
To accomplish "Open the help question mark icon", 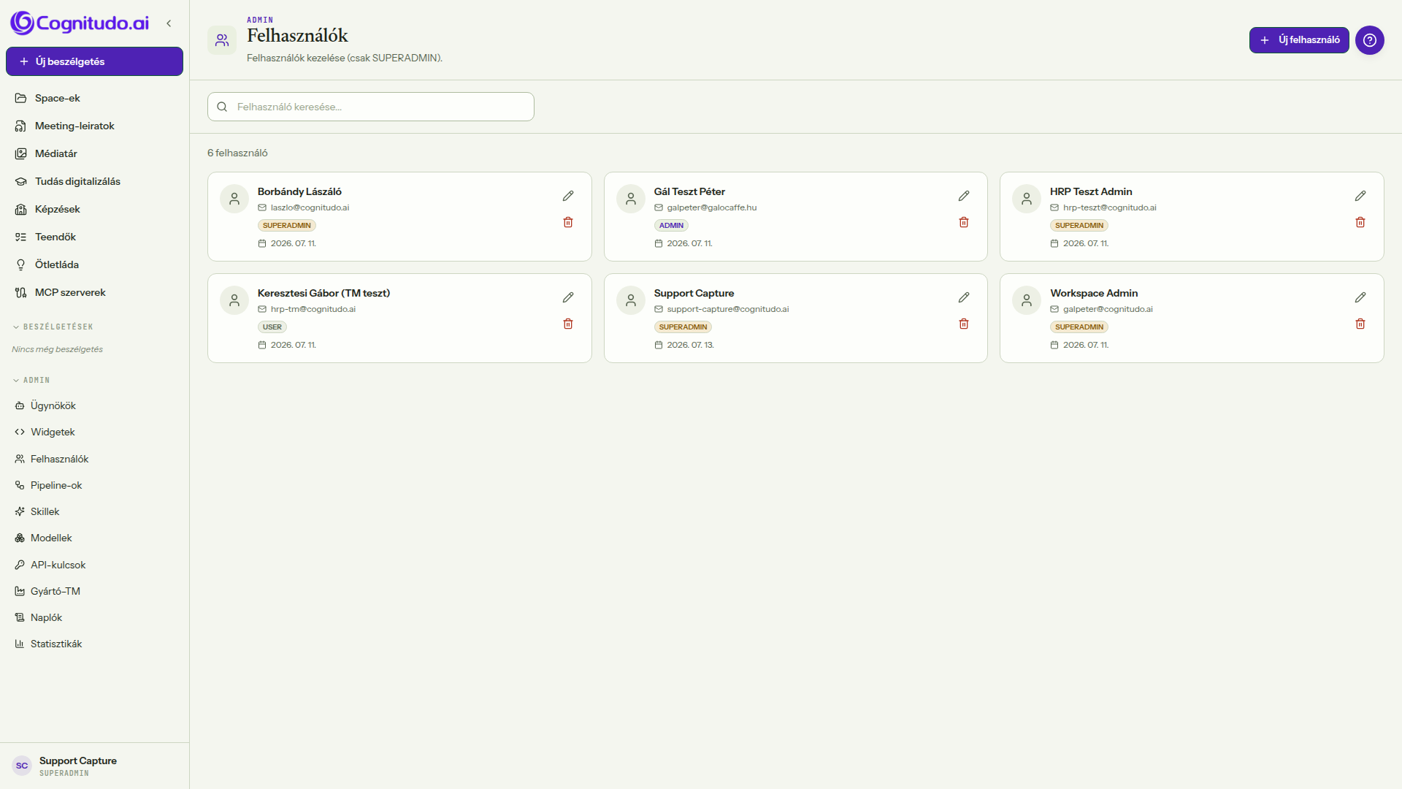I will 1370,40.
